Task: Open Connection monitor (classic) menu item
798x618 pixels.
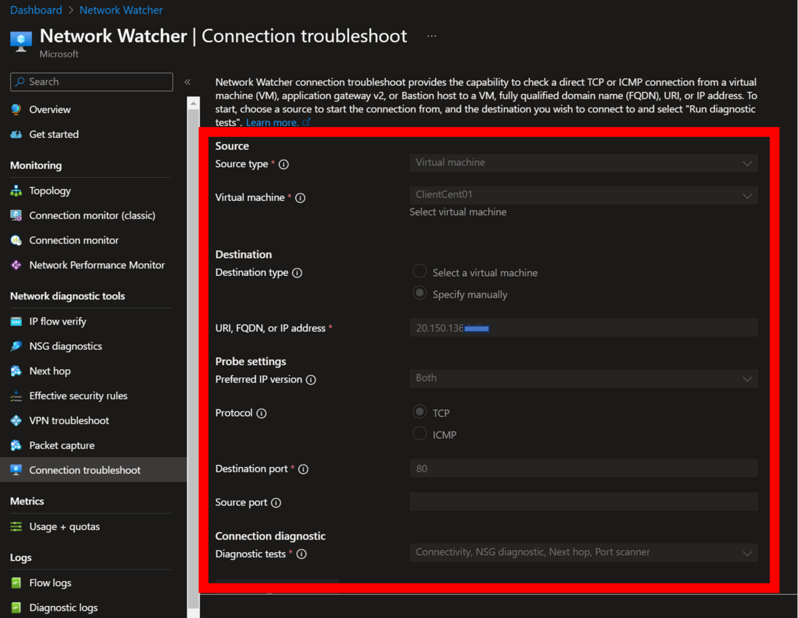Action: (x=91, y=216)
